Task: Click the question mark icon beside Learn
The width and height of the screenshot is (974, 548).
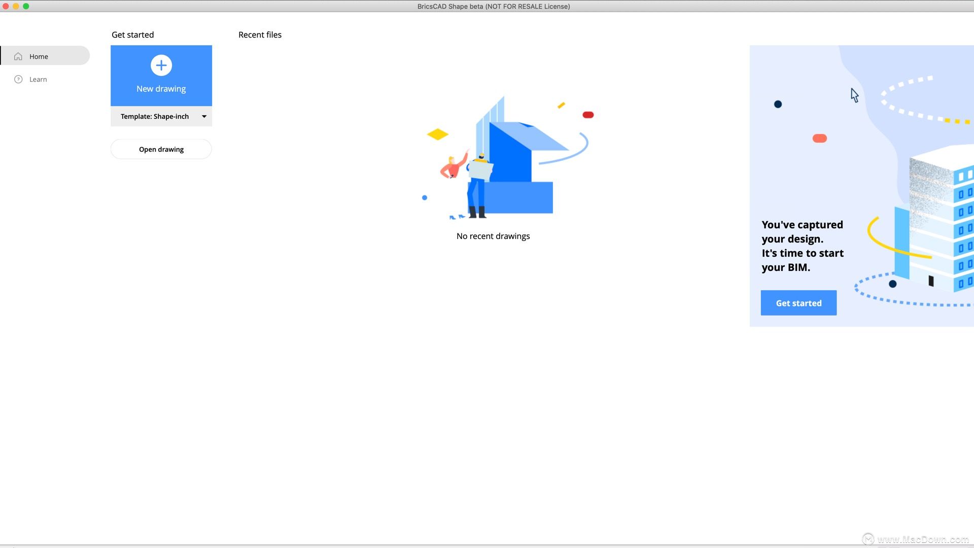Action: click(x=18, y=79)
